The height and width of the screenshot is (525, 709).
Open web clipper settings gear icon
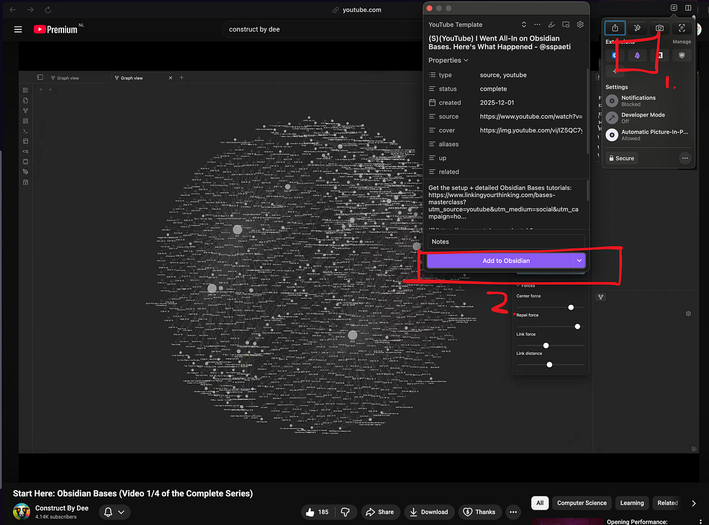580,25
